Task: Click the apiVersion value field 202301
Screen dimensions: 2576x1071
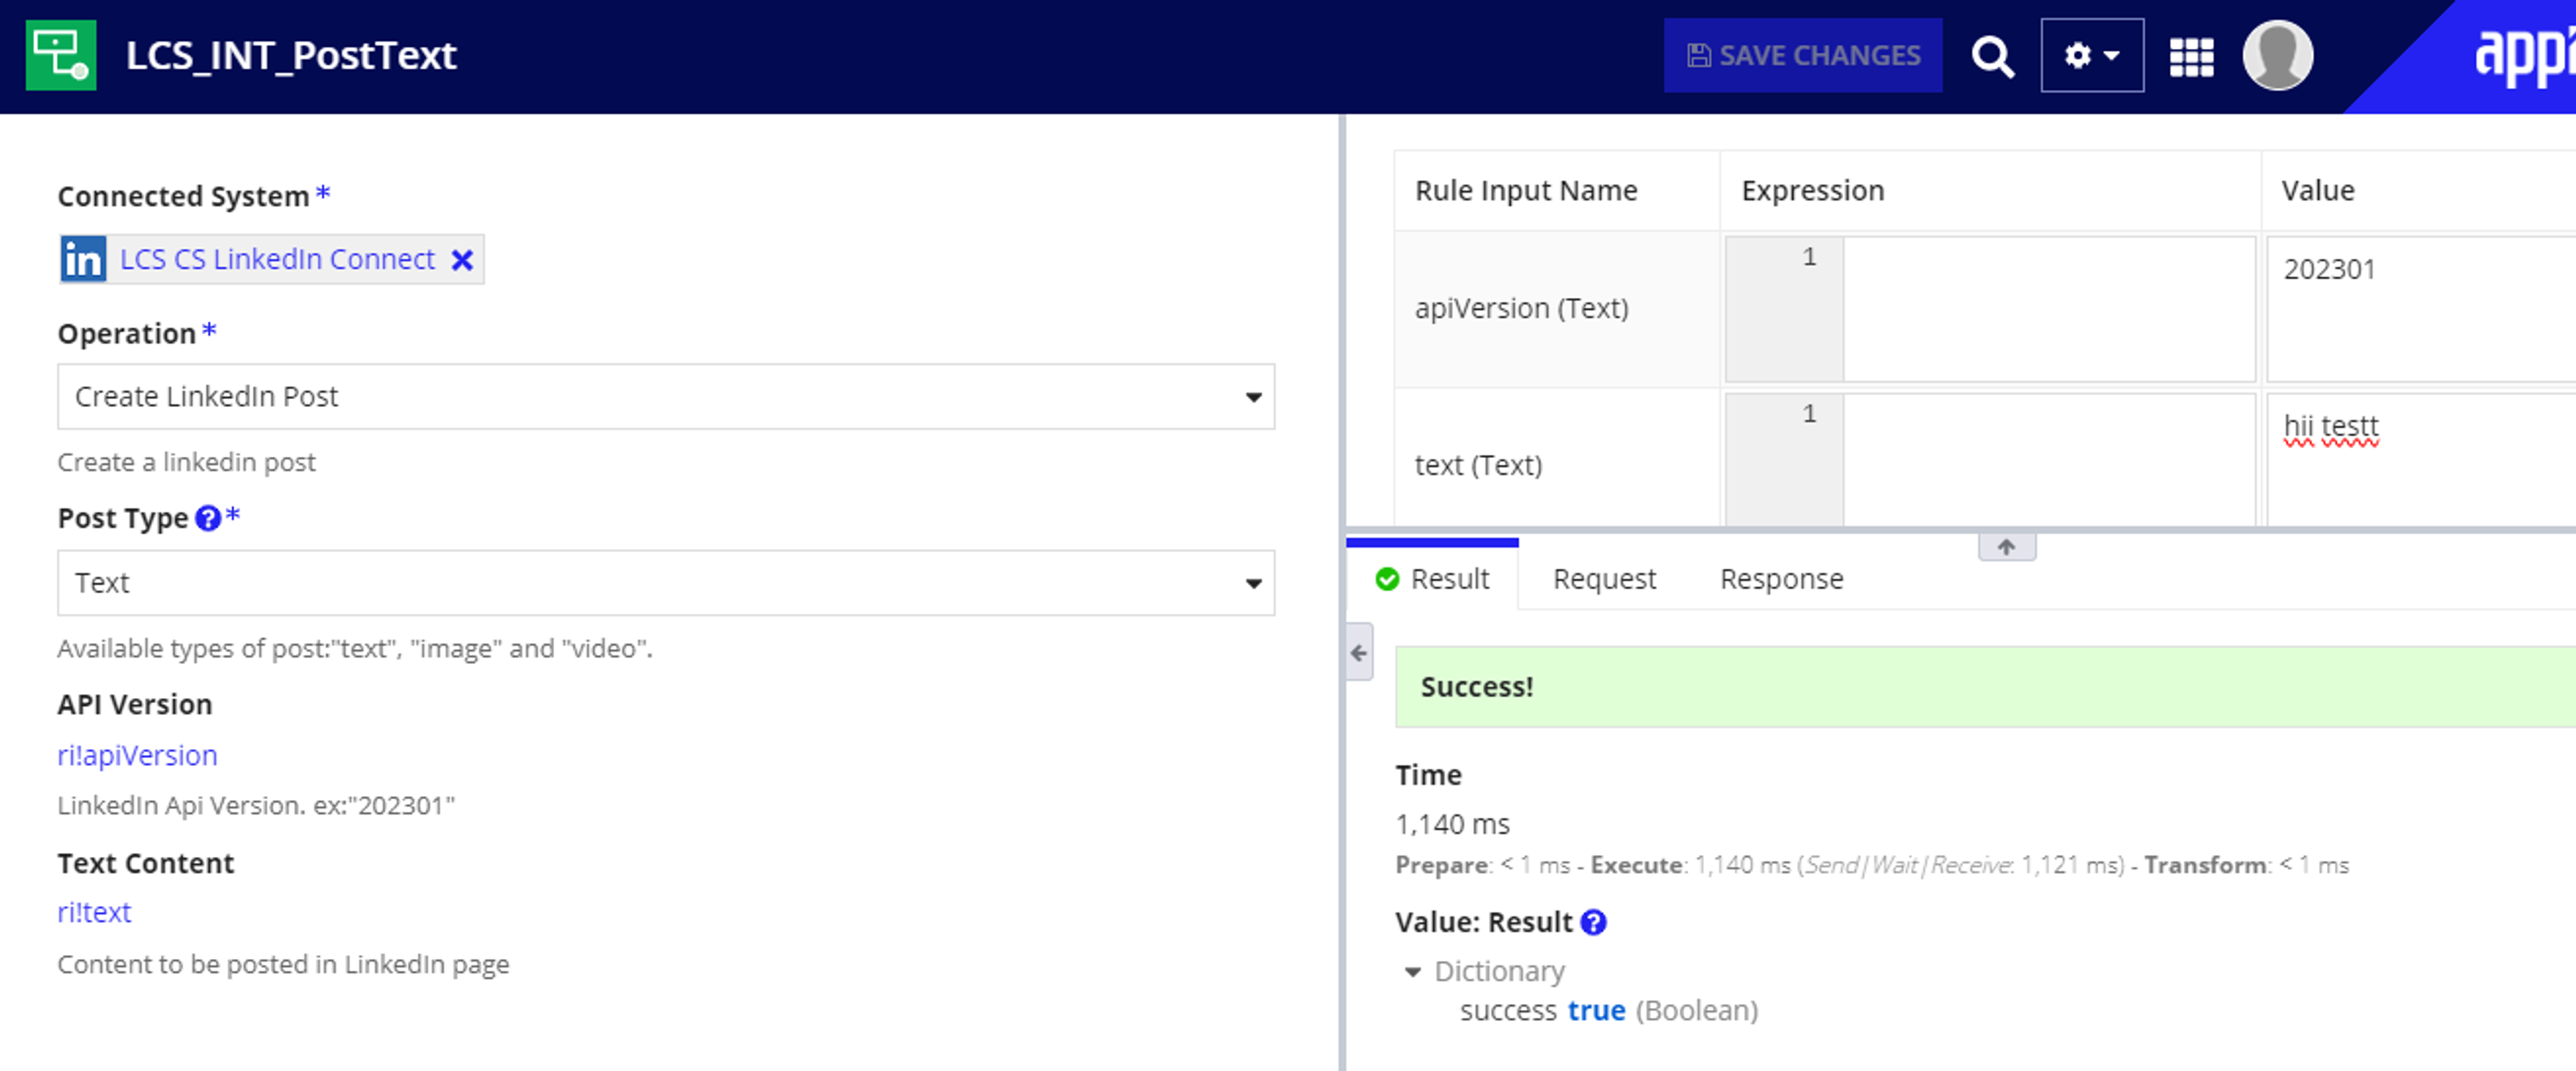Action: pyautogui.click(x=2421, y=309)
